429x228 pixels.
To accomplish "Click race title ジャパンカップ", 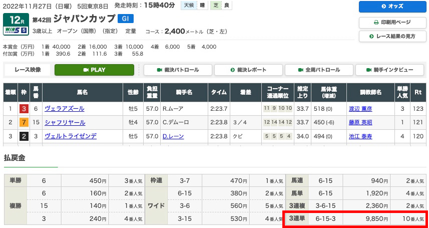I will click(84, 19).
